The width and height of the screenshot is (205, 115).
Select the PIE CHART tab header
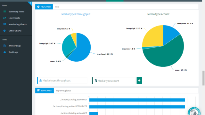coord(44,7)
